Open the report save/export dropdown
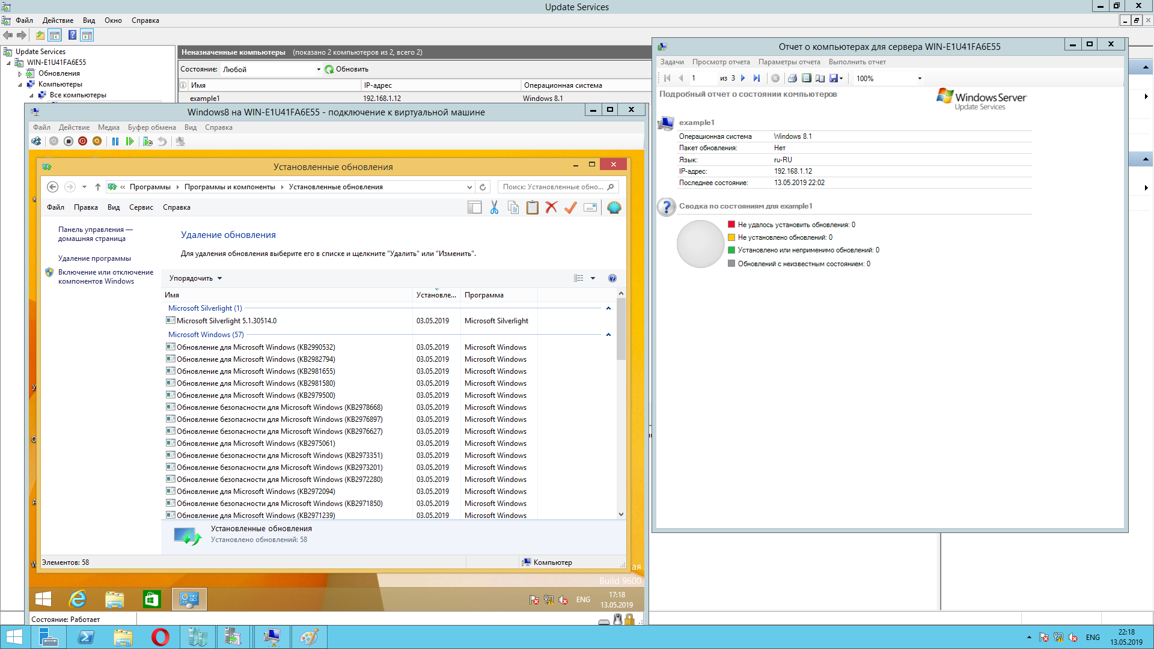The height and width of the screenshot is (649, 1154). [x=841, y=79]
